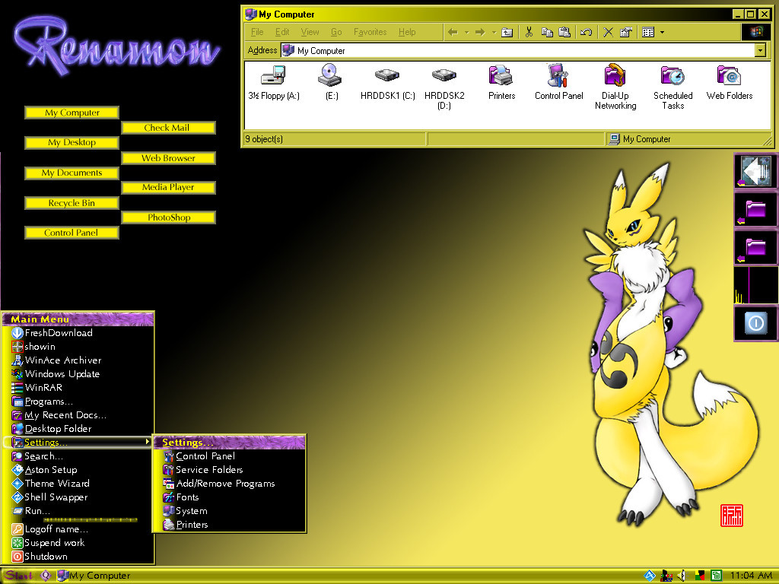This screenshot has width=779, height=584.
Task: Click the My Documents desktop button
Action: coord(72,173)
